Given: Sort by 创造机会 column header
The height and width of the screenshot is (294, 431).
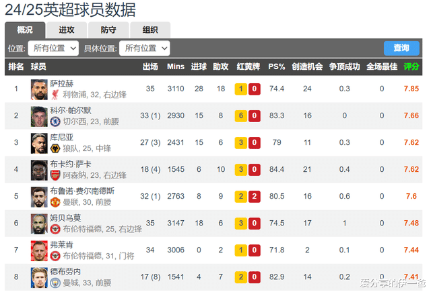Looking at the screenshot, I should (307, 66).
